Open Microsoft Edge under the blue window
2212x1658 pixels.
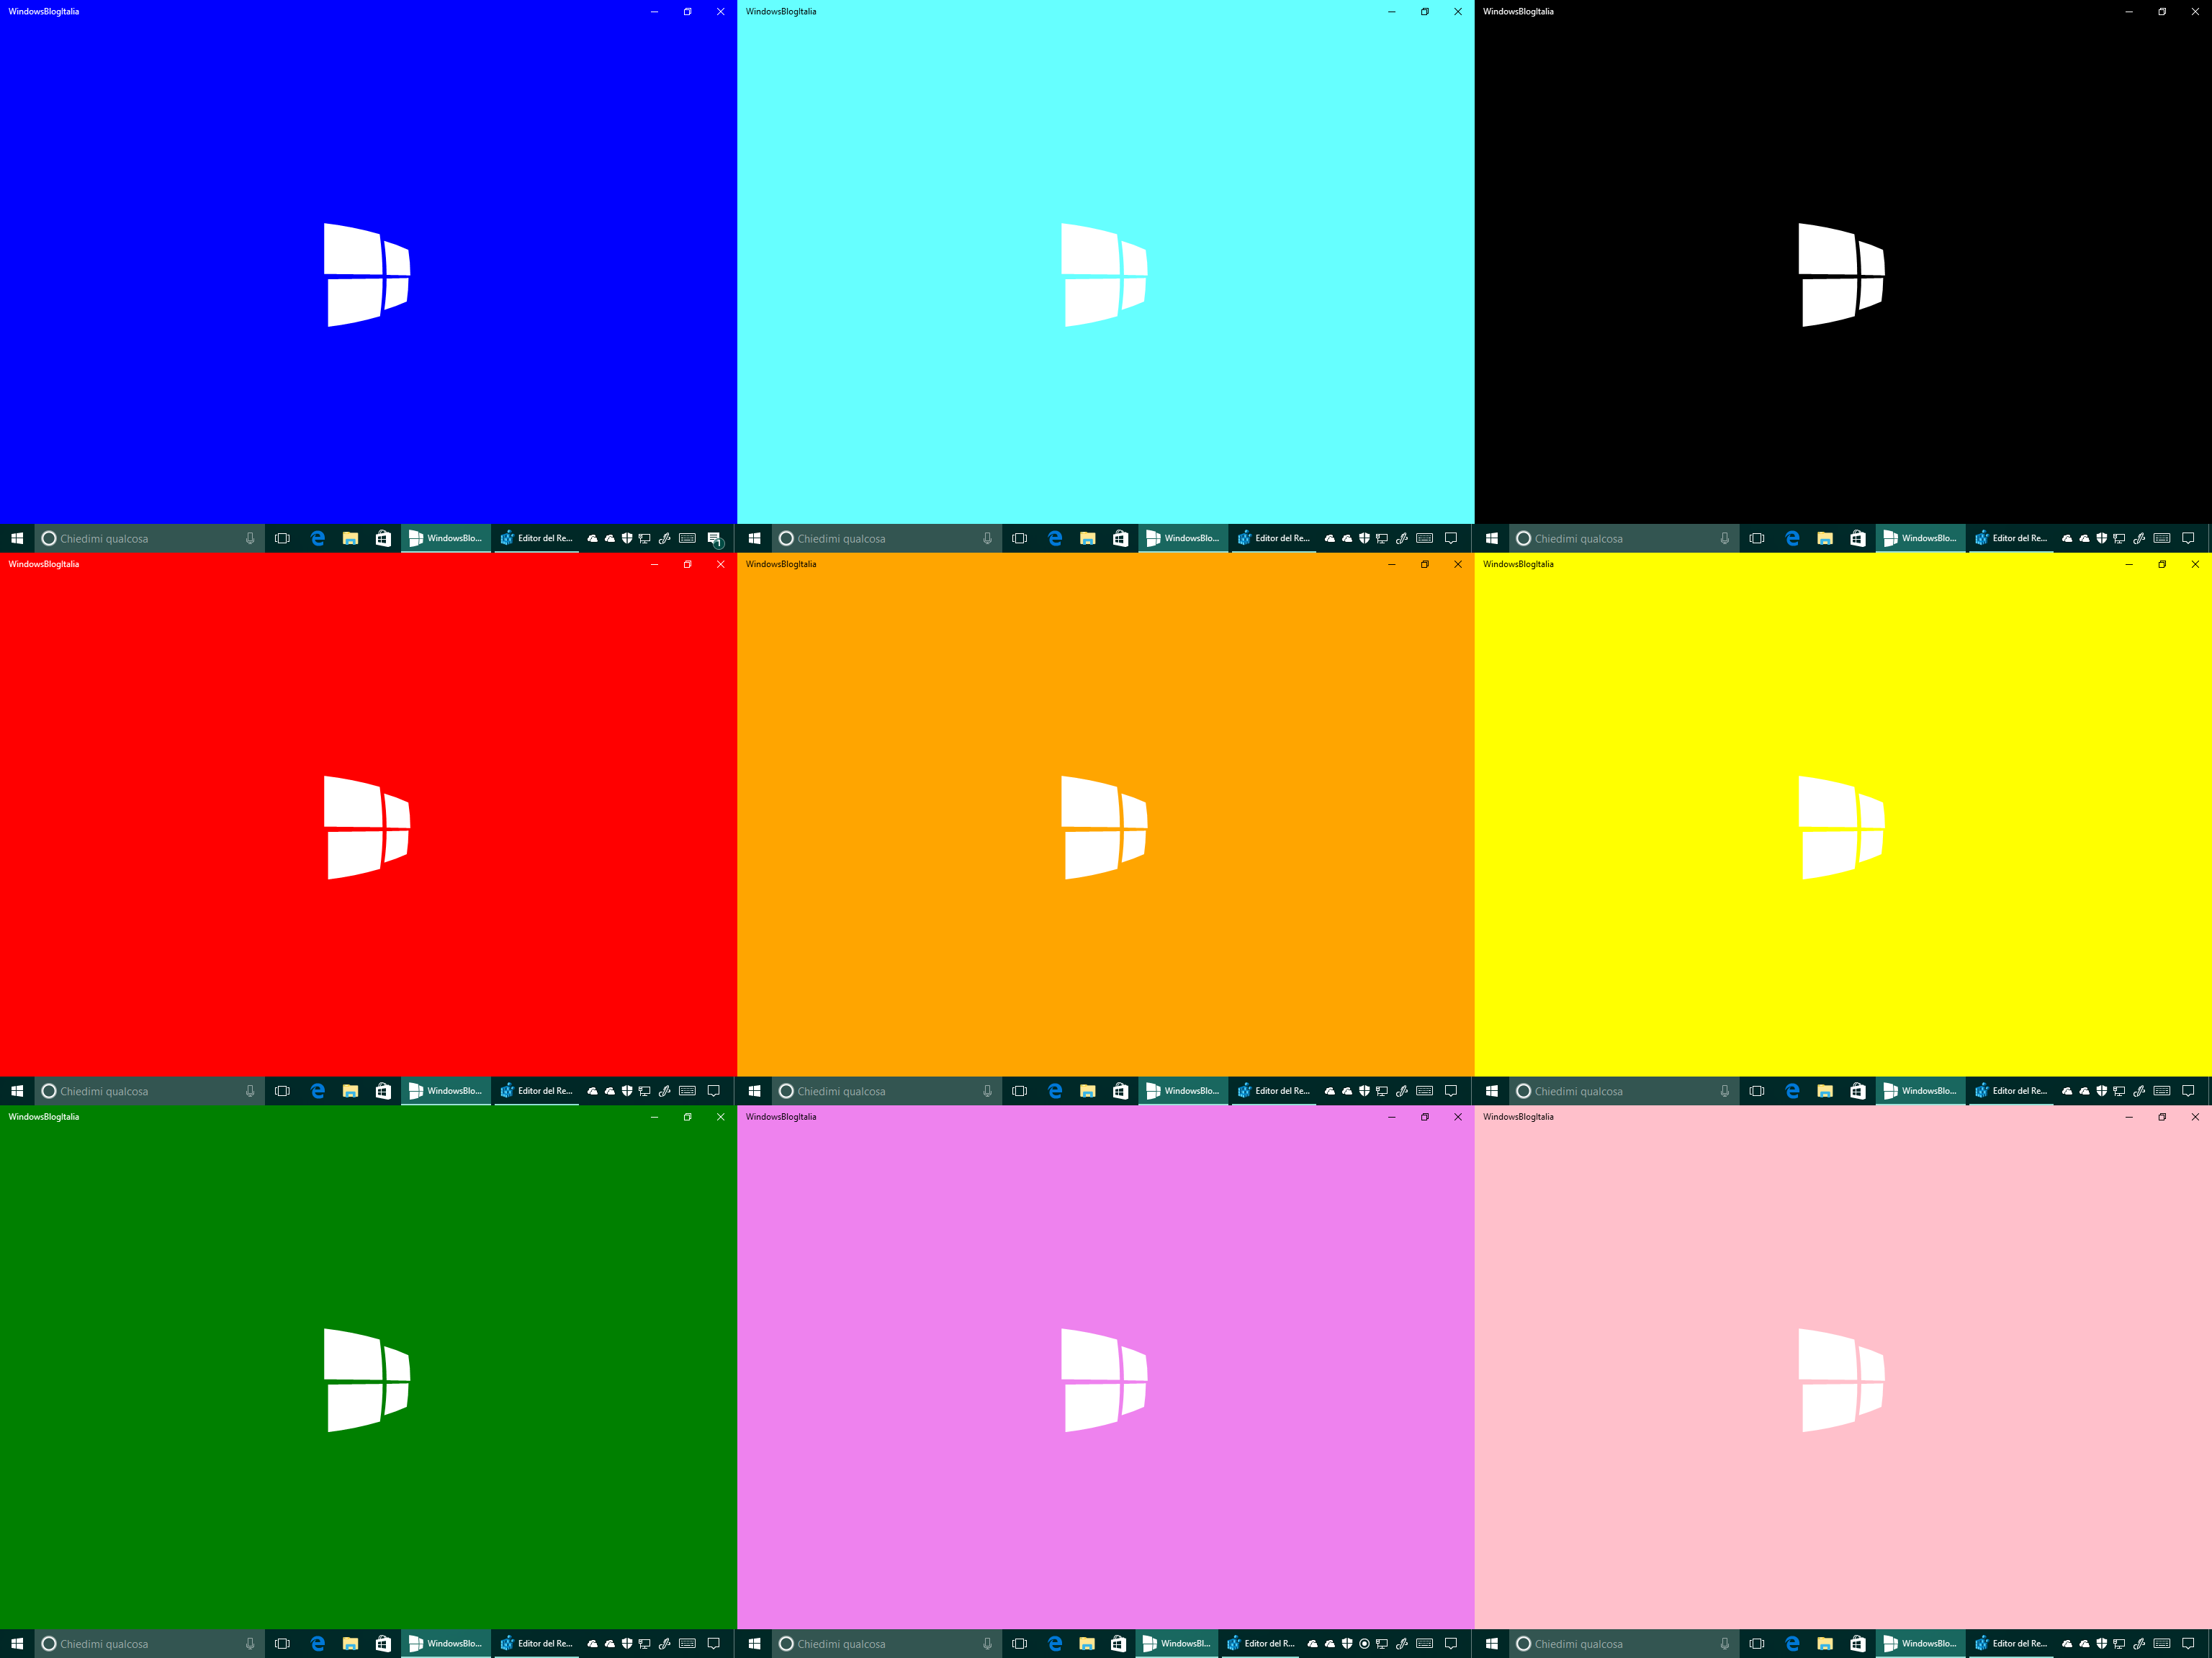318,539
